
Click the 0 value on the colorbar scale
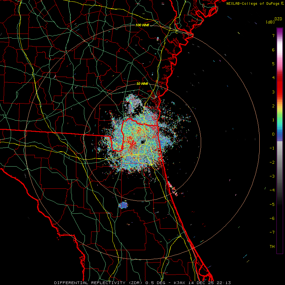[x=273, y=134]
